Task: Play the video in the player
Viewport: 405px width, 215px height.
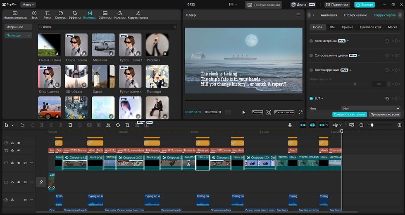Action: click(243, 112)
